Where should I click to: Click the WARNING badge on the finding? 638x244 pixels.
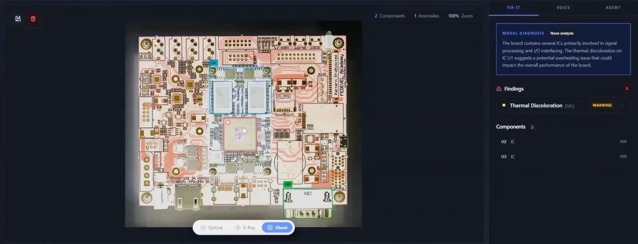602,105
